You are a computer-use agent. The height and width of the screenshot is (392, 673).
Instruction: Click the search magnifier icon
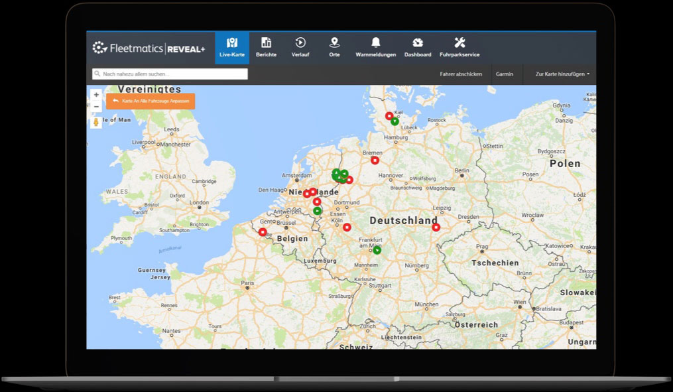point(97,74)
